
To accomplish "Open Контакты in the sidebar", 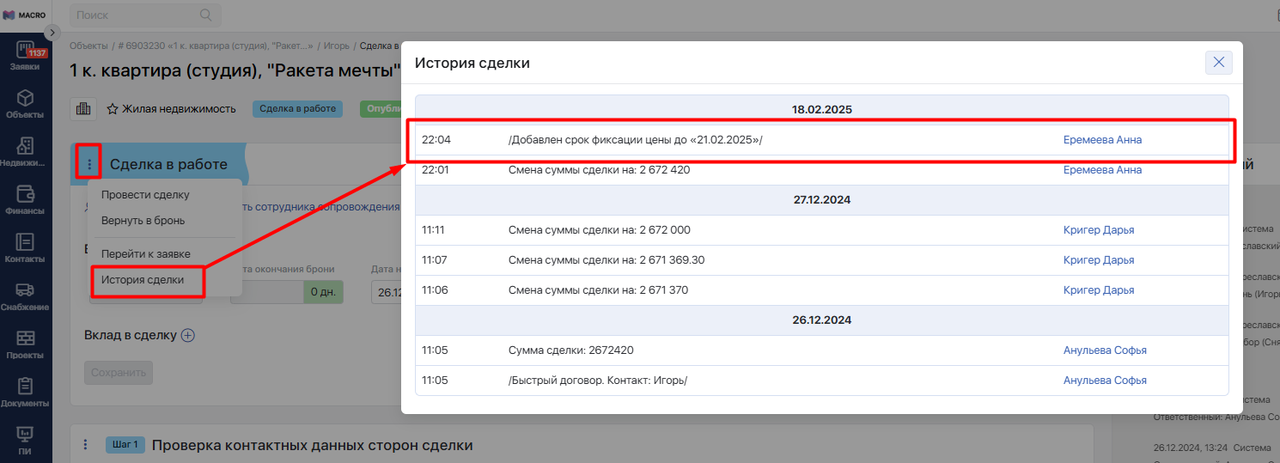I will [x=25, y=247].
